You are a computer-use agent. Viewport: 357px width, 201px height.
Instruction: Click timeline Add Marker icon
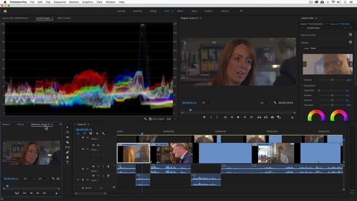pyautogui.click(x=97, y=133)
